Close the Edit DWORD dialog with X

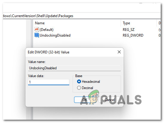coord(119,52)
